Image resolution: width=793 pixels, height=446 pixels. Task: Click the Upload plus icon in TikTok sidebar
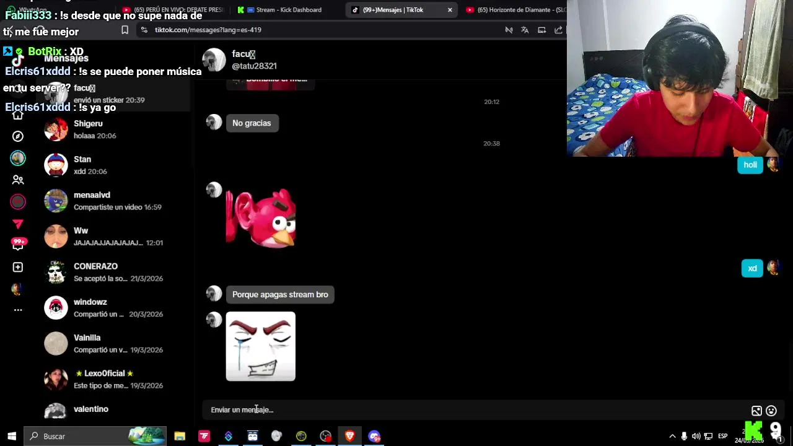pos(18,267)
